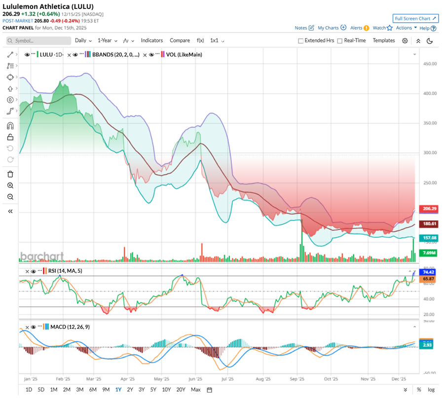This screenshot has height=398, width=445.
Task: Open the date range calendar picker
Action: (x=210, y=390)
